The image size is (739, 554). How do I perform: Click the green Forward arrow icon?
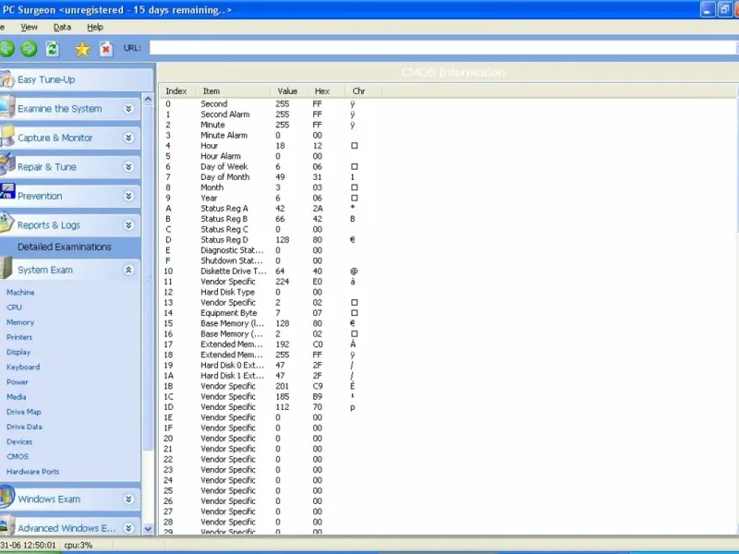pyautogui.click(x=29, y=48)
